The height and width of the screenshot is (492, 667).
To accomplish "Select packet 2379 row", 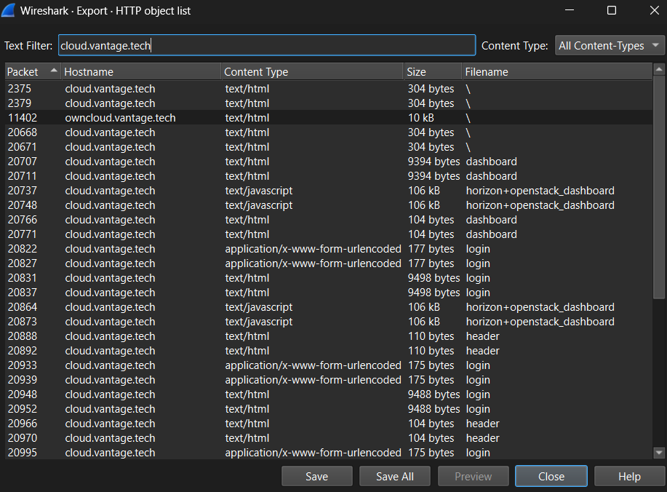I will coord(328,103).
